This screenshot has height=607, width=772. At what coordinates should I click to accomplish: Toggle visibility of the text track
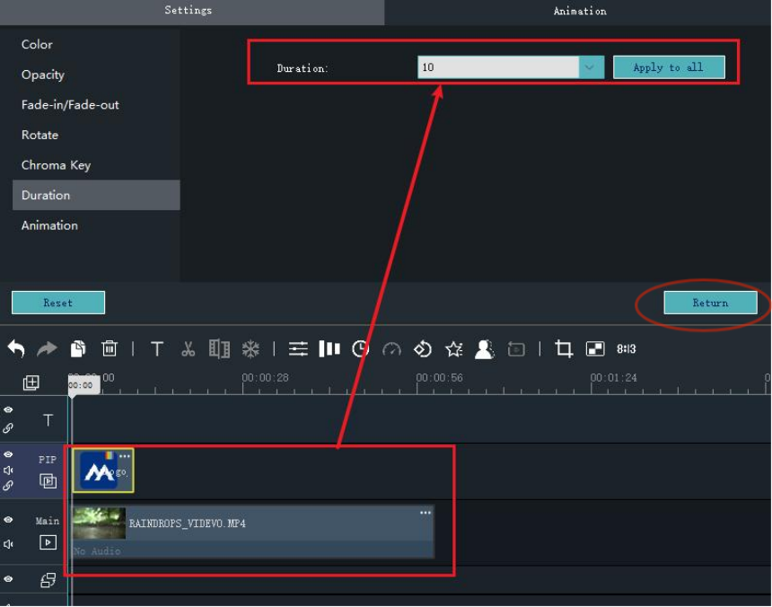[x=7, y=409]
